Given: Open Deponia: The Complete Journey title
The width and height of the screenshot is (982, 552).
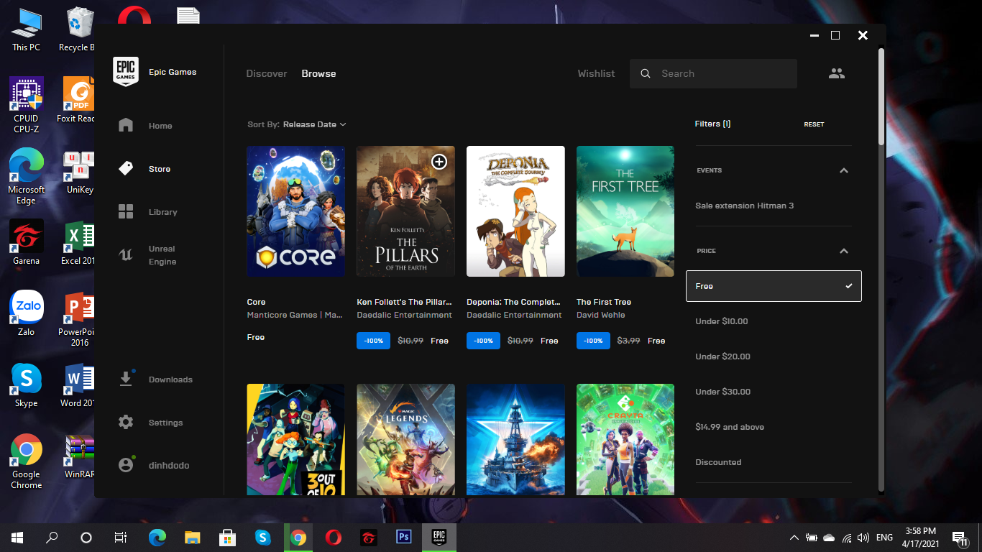Looking at the screenshot, I should click(x=513, y=302).
